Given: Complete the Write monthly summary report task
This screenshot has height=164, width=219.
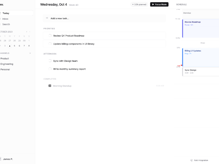Looking at the screenshot, I should coord(50,69).
